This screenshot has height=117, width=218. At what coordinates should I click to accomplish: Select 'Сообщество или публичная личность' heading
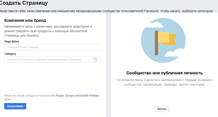pyautogui.click(x=164, y=73)
